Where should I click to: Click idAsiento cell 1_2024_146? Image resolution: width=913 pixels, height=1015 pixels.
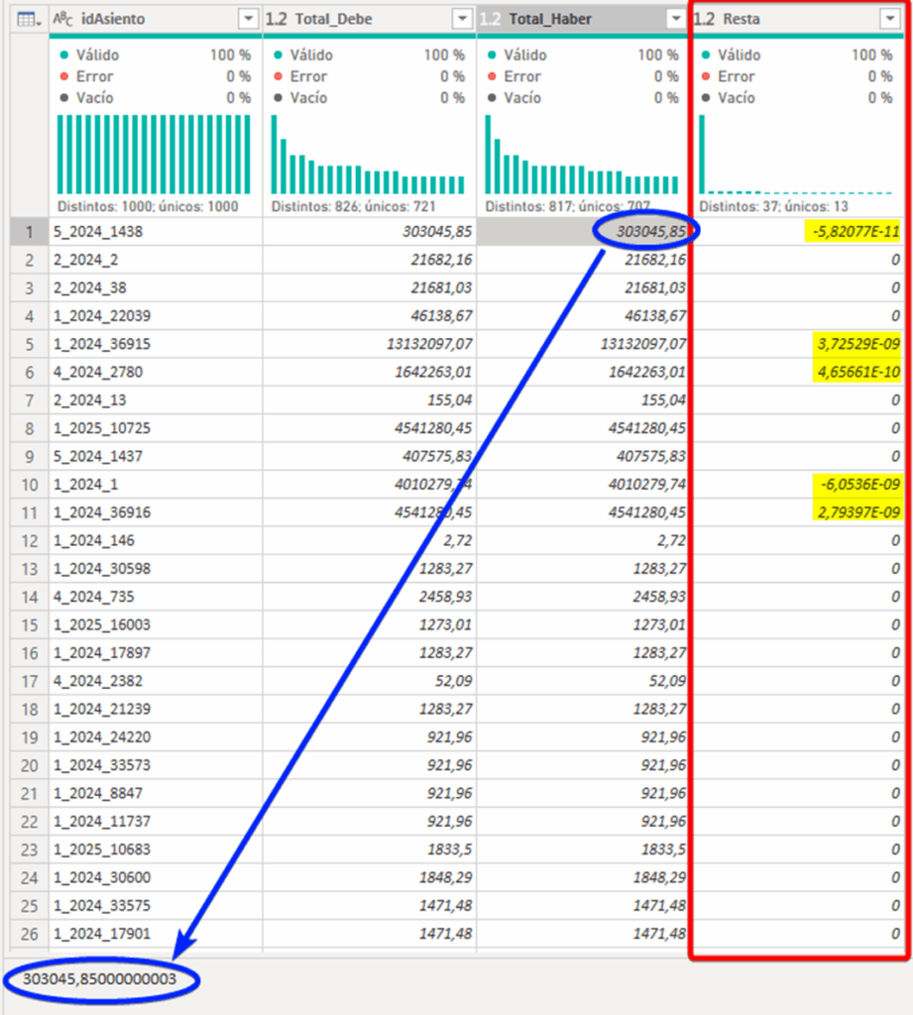156,540
